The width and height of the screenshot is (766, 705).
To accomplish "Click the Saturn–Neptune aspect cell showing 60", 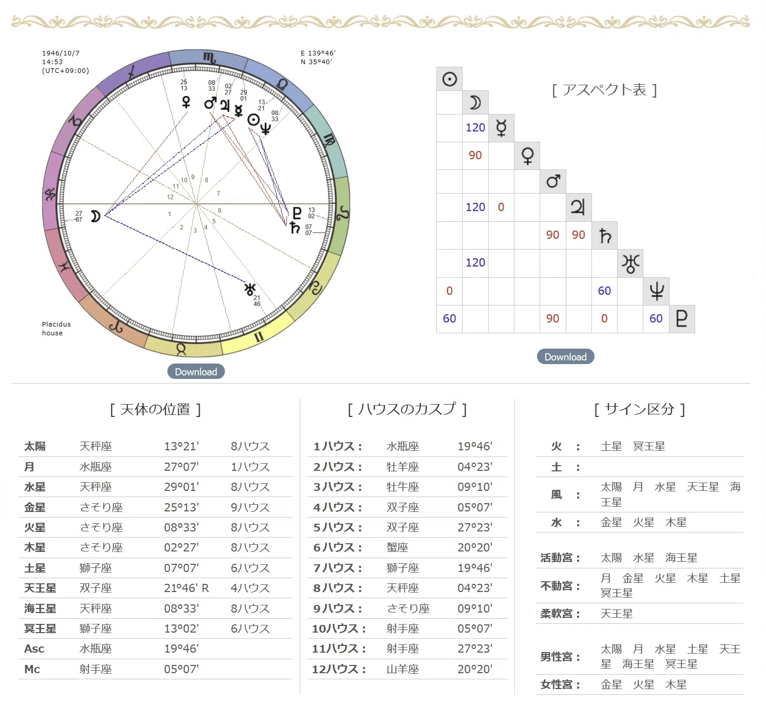I will (605, 291).
